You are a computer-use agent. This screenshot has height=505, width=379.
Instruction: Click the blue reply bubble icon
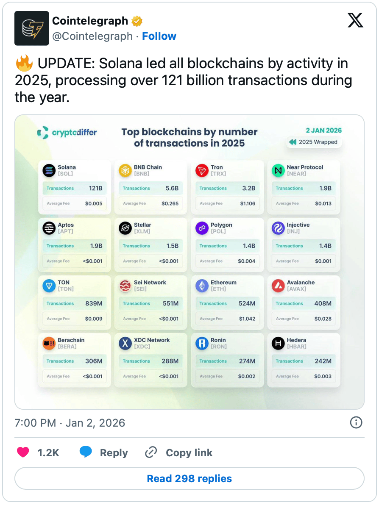coord(86,452)
